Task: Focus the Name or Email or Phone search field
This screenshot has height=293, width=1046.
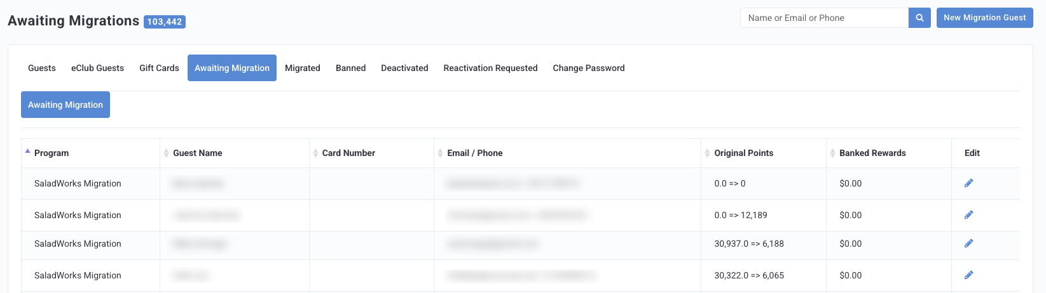Action: (x=824, y=18)
